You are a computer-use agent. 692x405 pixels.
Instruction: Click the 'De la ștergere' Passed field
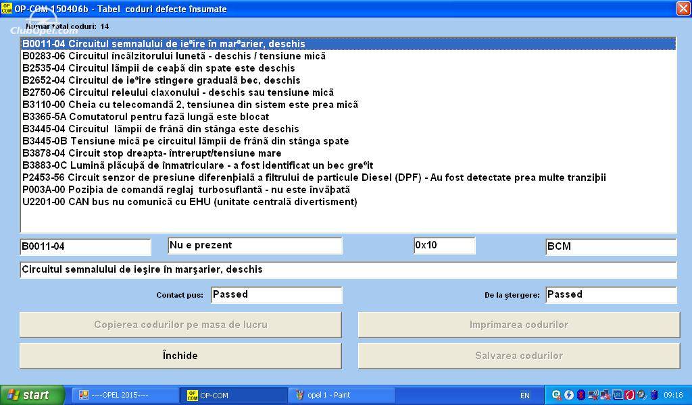(x=611, y=295)
